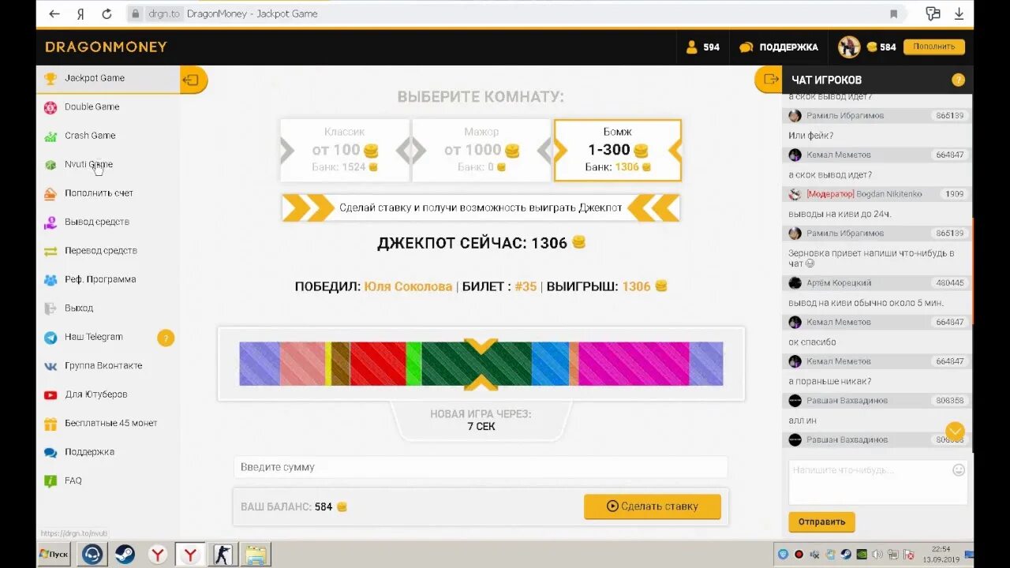The image size is (1010, 568).
Task: Open the emoji picker in chat
Action: click(x=959, y=470)
